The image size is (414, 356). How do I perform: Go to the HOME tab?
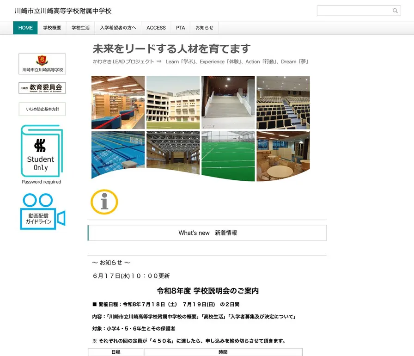[25, 28]
